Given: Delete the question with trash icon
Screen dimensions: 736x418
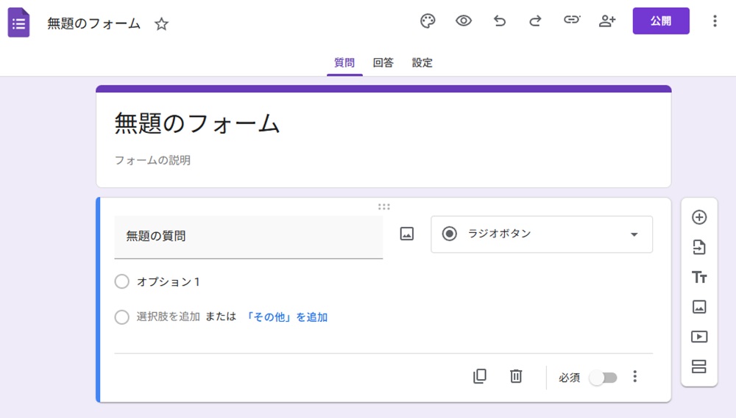Looking at the screenshot, I should 516,376.
